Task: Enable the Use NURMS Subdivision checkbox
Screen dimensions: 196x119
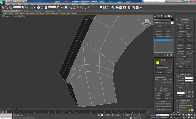Action: coord(178,106)
